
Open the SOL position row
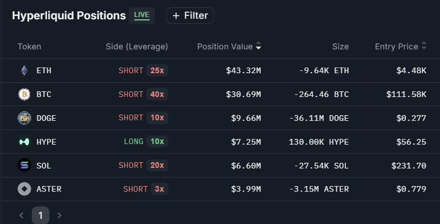point(221,166)
